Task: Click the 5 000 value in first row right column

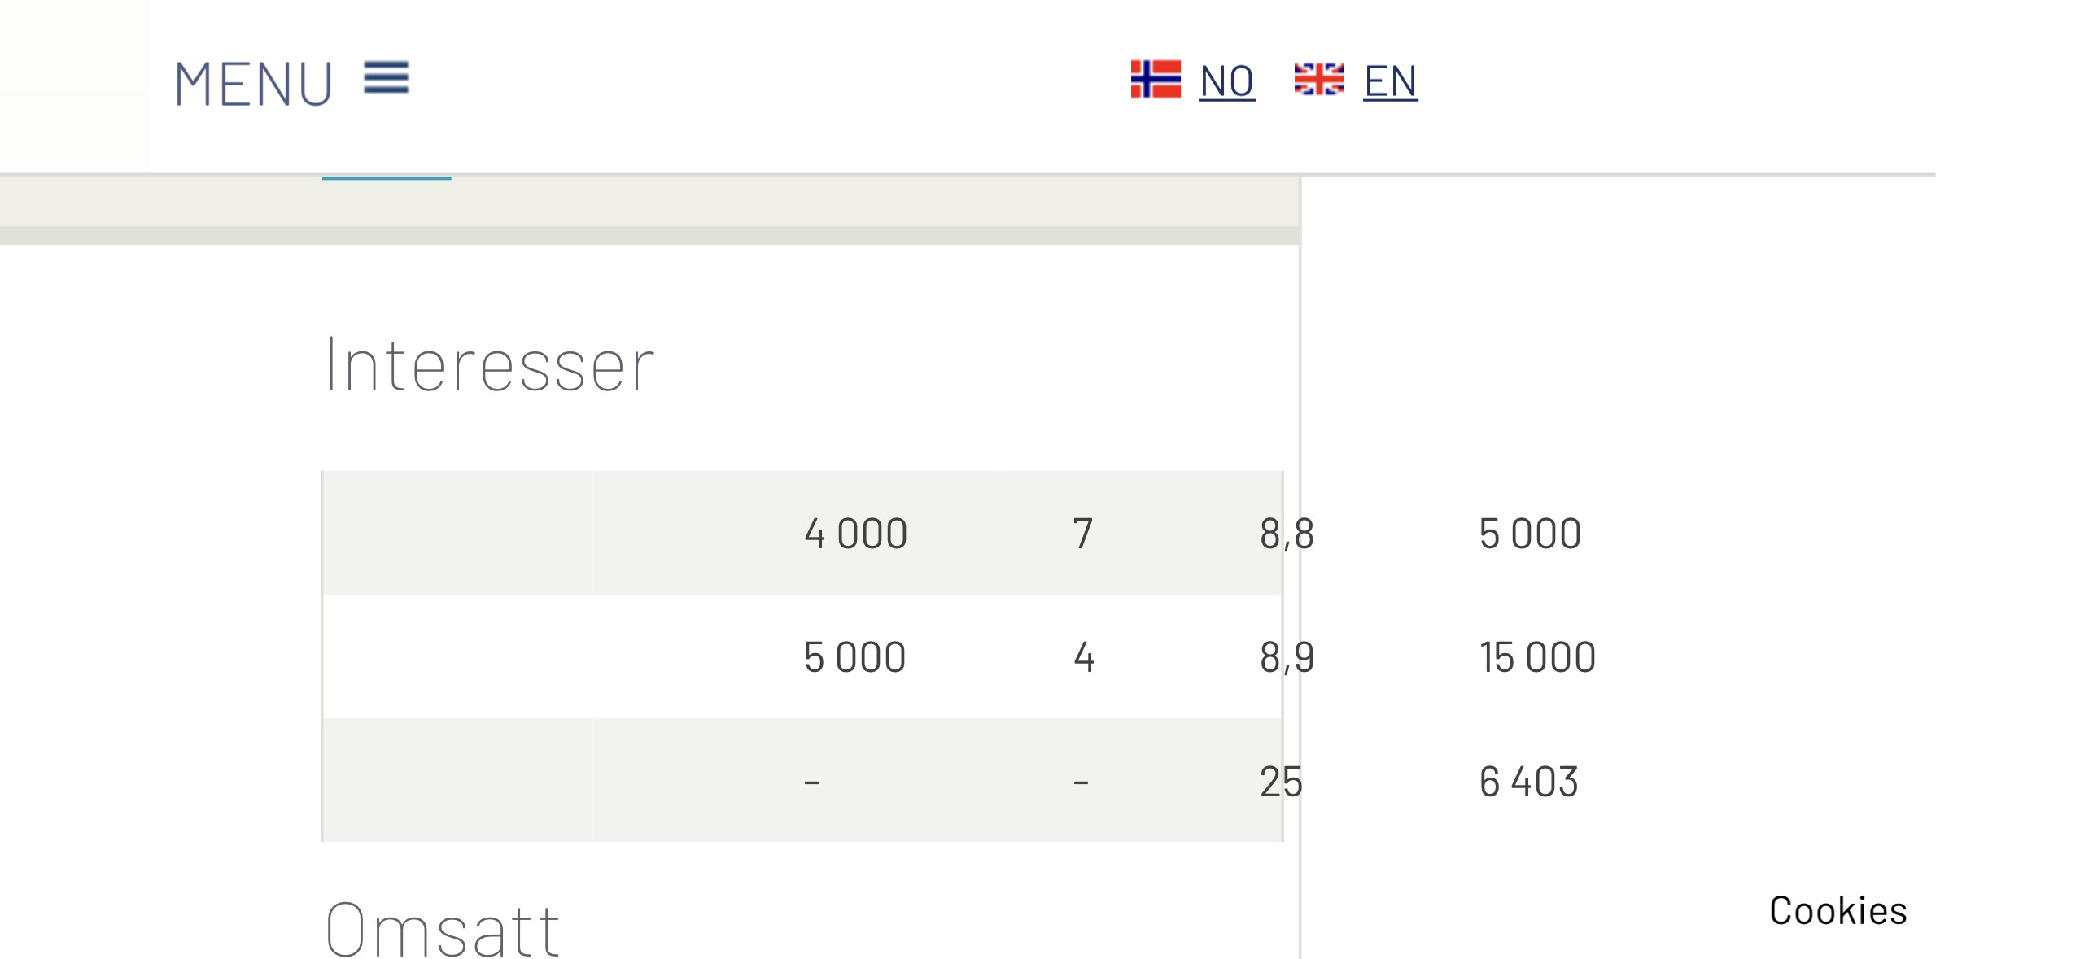Action: pos(1530,534)
